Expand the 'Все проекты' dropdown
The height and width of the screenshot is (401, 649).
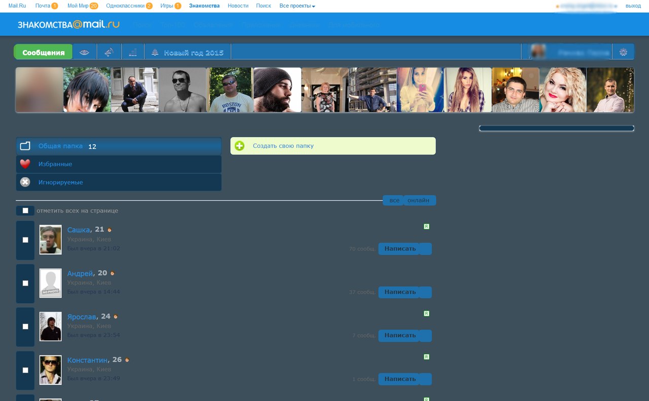(297, 6)
